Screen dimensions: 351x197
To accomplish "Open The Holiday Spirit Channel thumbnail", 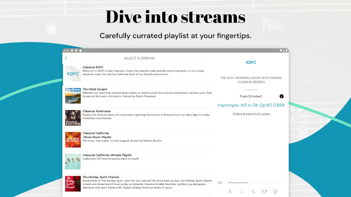I will point(73,184).
